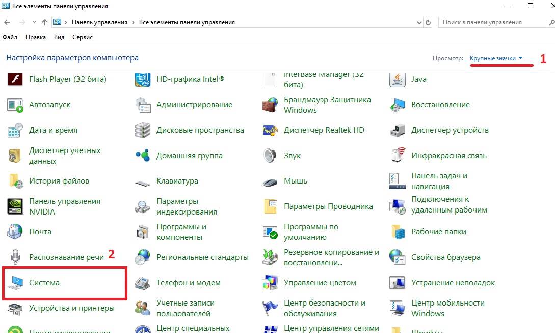Open the Панель задач и навигация link

pos(439,181)
